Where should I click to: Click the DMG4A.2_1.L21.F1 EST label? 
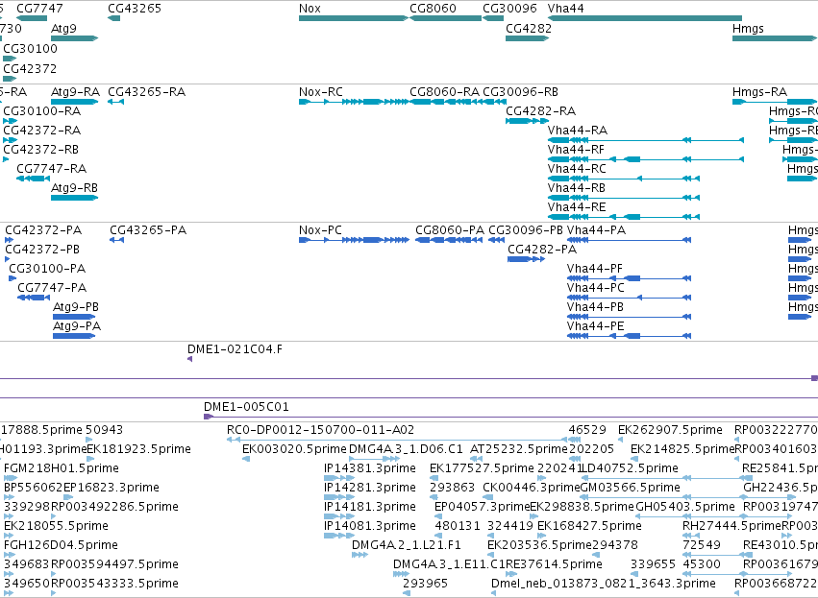pyautogui.click(x=407, y=545)
